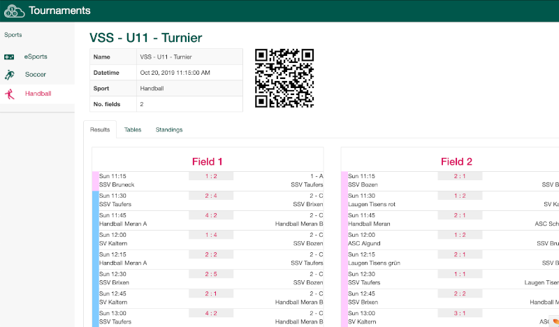Select Handball in the sports sidebar
The image size is (559, 327).
(x=38, y=94)
